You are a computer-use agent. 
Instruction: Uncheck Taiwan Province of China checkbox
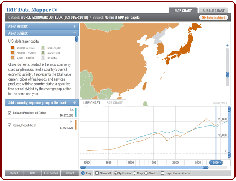(10, 113)
